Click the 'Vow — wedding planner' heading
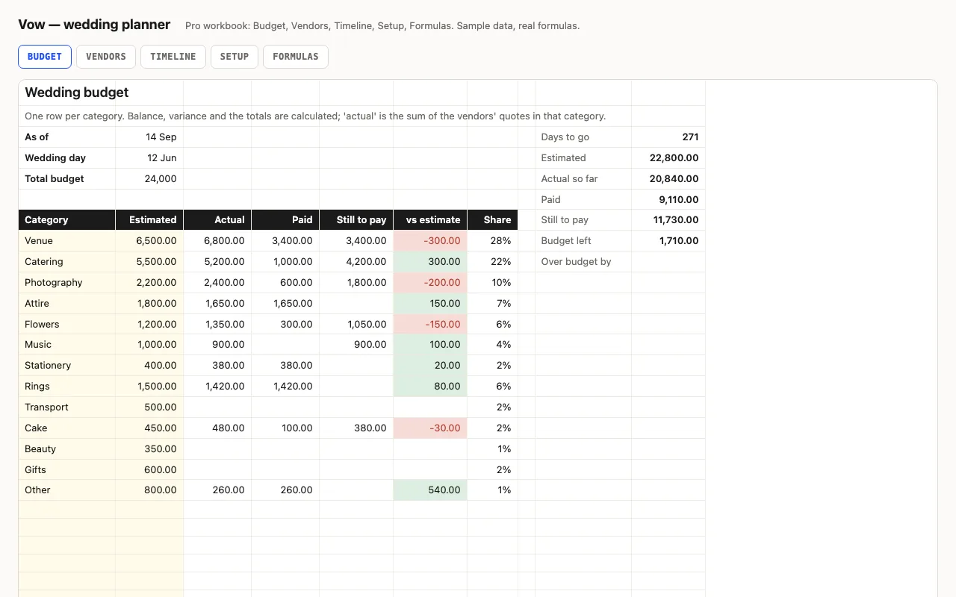Screen dimensions: 956x597 [94, 25]
